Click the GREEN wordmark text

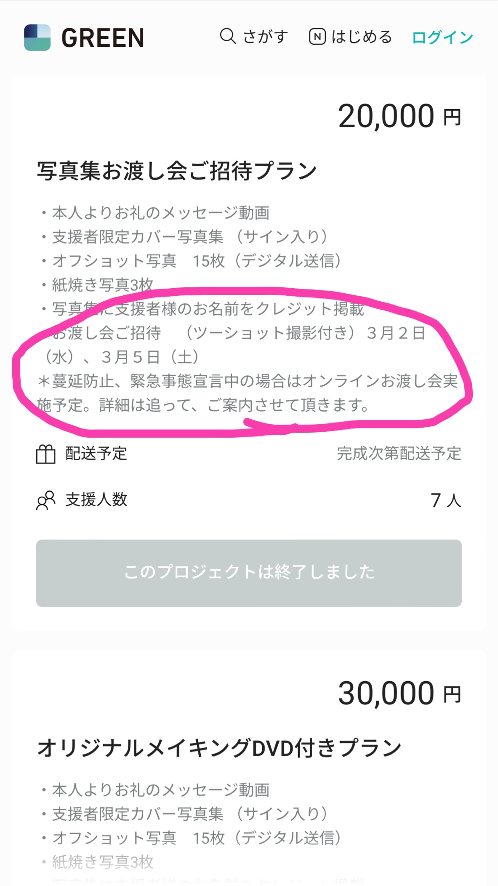click(103, 38)
